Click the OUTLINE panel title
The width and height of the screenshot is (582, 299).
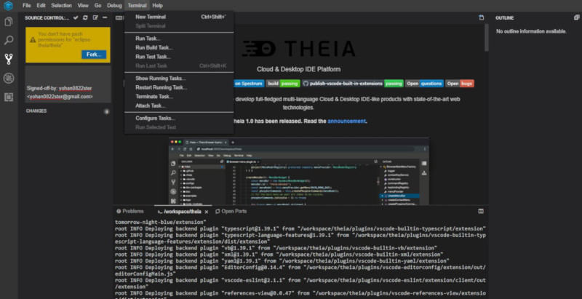click(505, 17)
